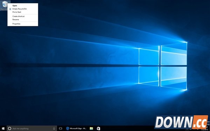Activate the microphone icon in search box

pyautogui.click(x=54, y=129)
